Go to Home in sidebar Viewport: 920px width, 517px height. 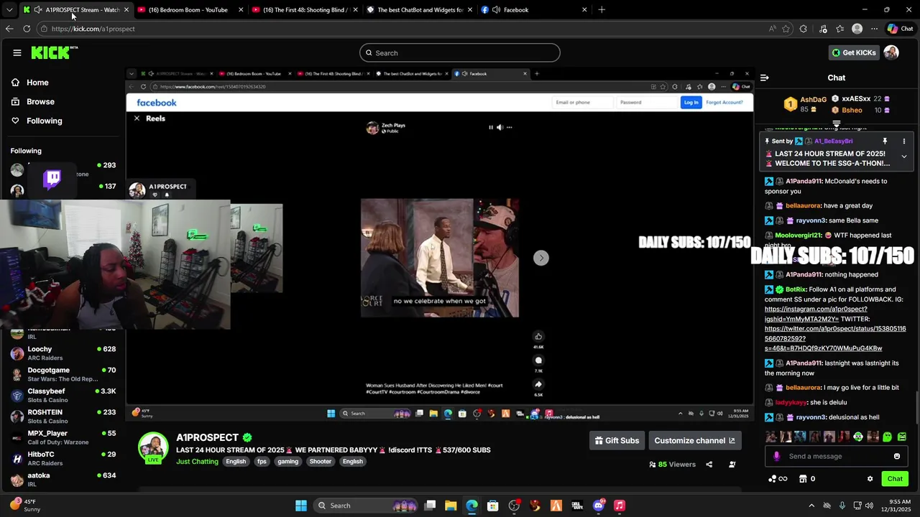pyautogui.click(x=30, y=83)
